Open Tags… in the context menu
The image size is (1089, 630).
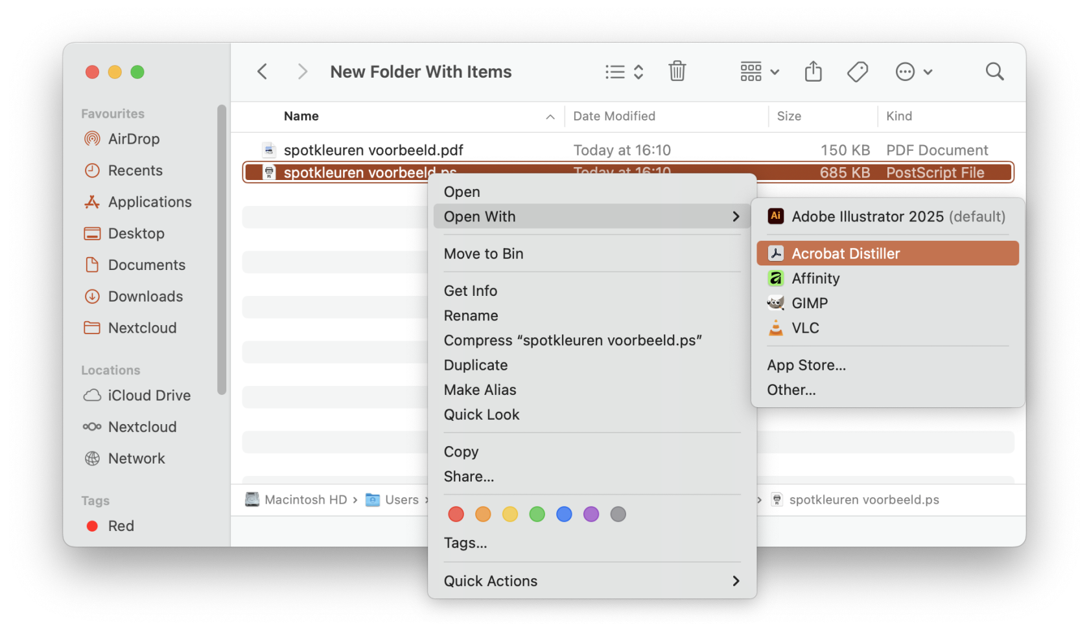[x=465, y=543]
